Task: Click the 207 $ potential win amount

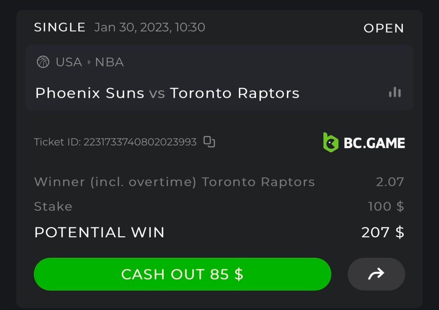Action: tap(383, 232)
